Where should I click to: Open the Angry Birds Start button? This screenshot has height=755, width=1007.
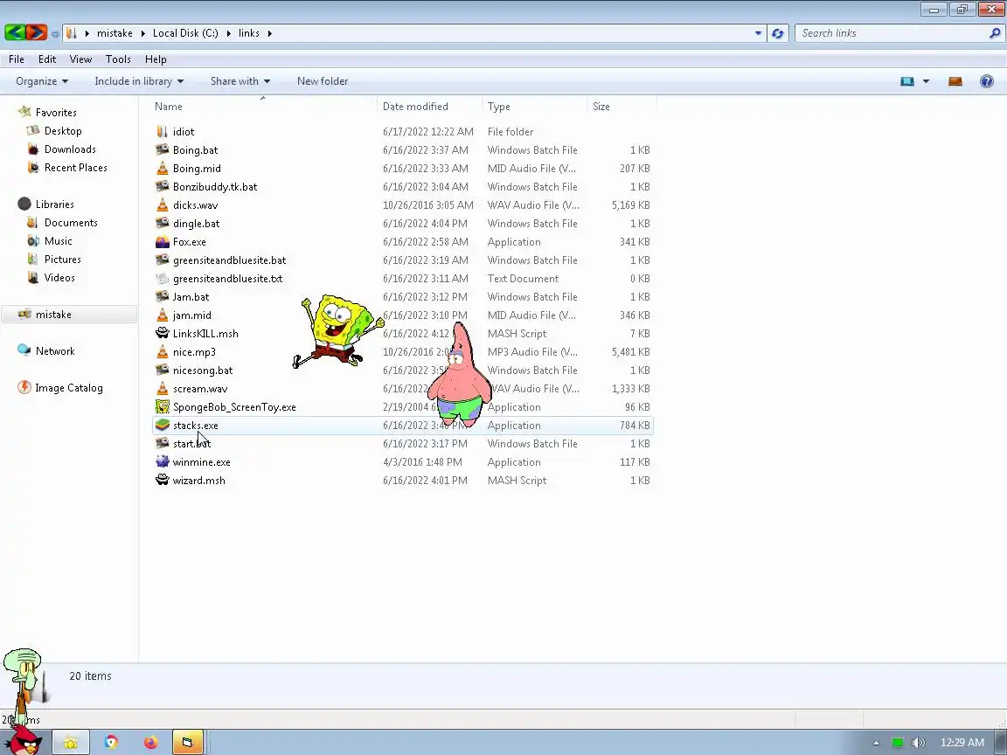(24, 742)
